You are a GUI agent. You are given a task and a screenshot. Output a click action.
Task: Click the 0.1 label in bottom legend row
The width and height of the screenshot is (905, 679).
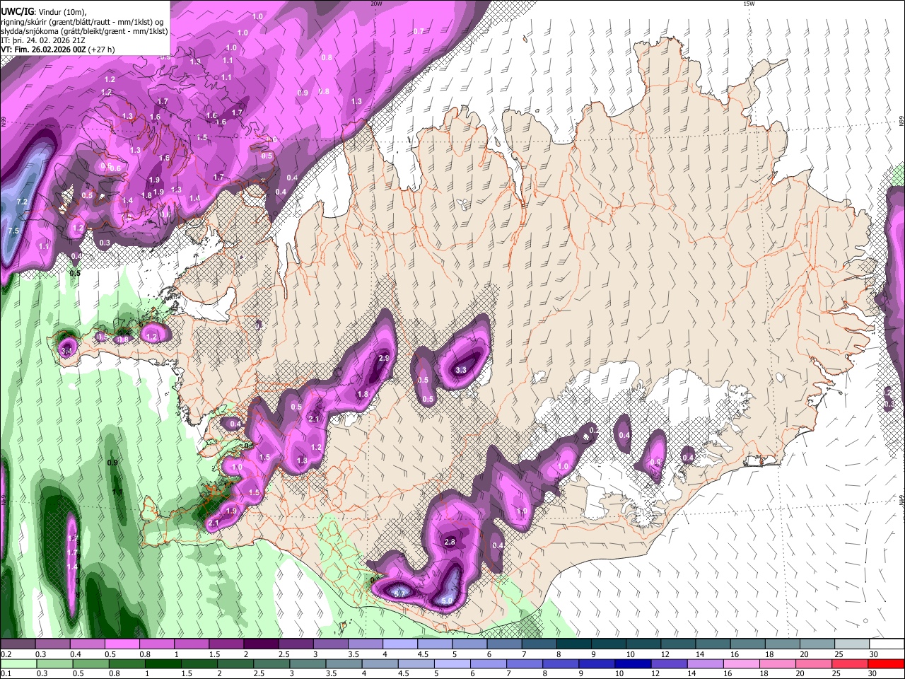click(x=6, y=674)
